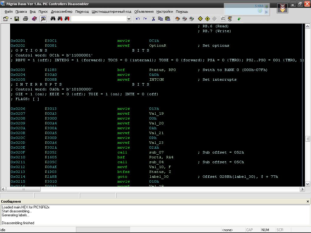Click the binary 01/010 hex icon
The width and height of the screenshot is (311, 233).
point(223,19)
